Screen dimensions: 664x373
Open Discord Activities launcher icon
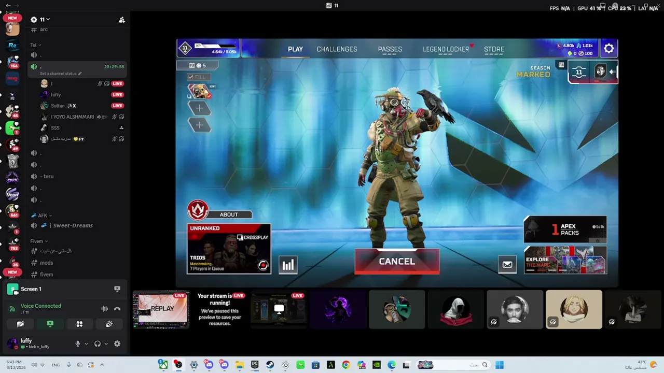79,324
